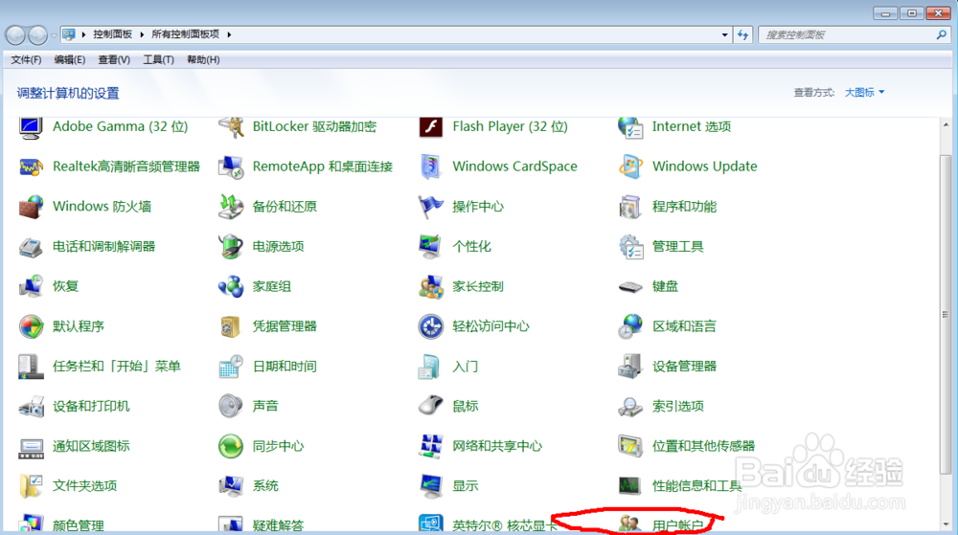Open the 键盘 icon
Viewport: 958px width, 535px height.
pyautogui.click(x=630, y=287)
